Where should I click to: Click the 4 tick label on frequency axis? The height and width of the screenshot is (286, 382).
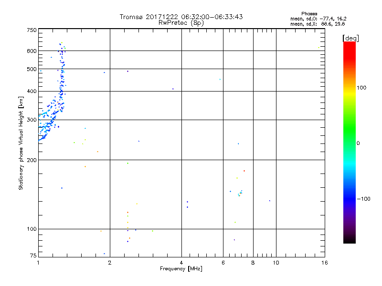[x=181, y=263]
